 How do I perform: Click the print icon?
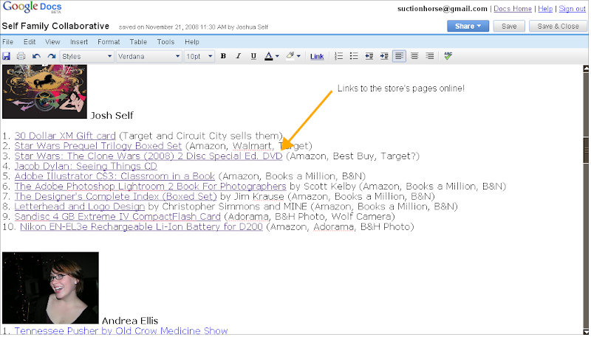(x=21, y=56)
